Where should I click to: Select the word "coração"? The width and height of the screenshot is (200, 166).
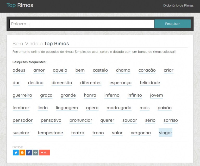click(147, 70)
